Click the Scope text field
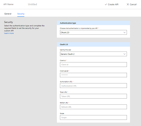This screenshot has height=126, width=141. [93, 118]
